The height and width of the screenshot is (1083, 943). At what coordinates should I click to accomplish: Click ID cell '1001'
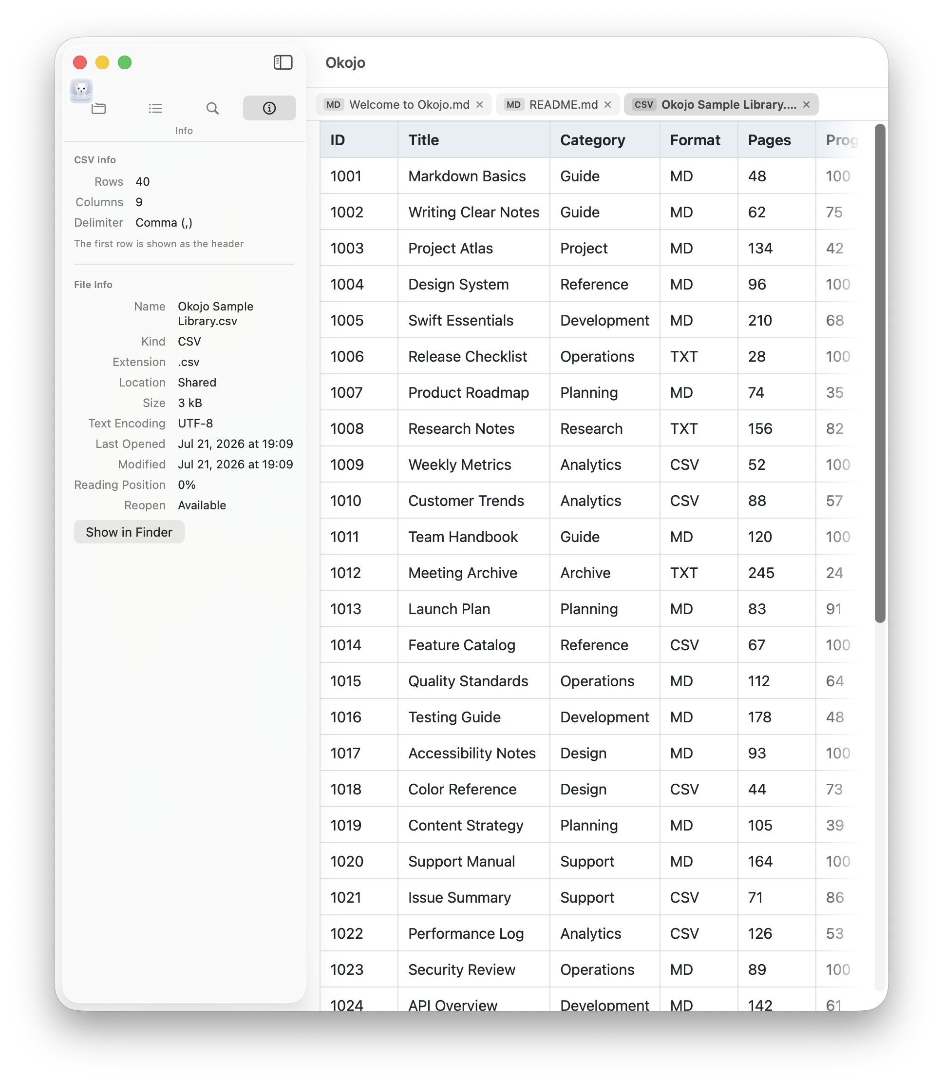(359, 176)
